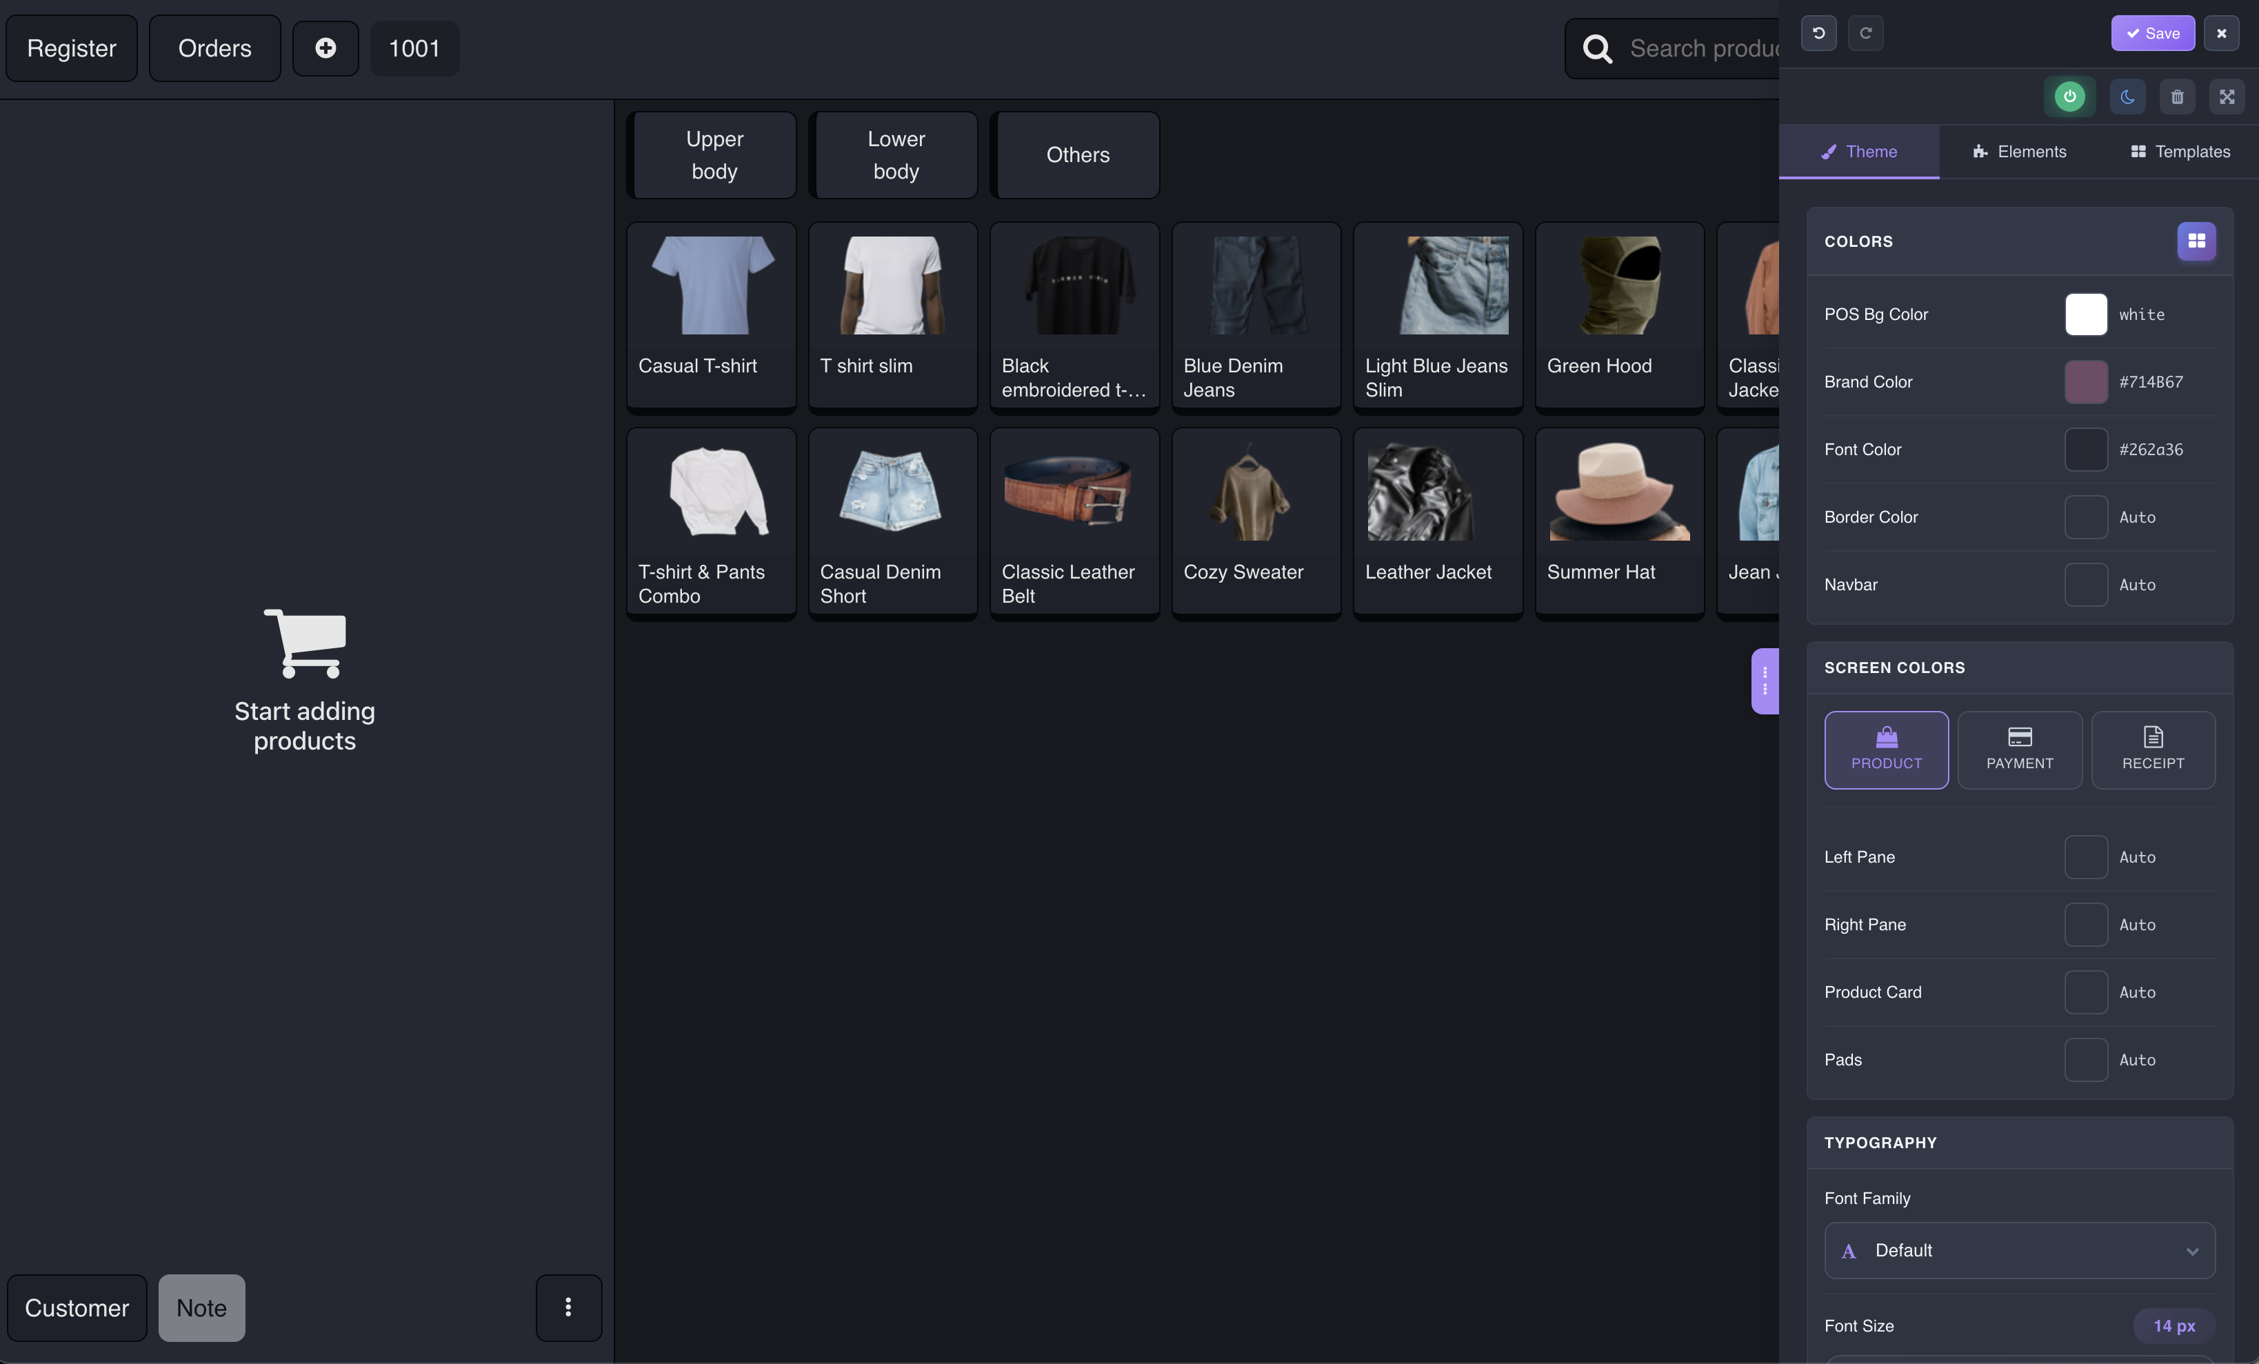The height and width of the screenshot is (1364, 2259).
Task: Toggle the green power switch on
Action: tap(2069, 97)
